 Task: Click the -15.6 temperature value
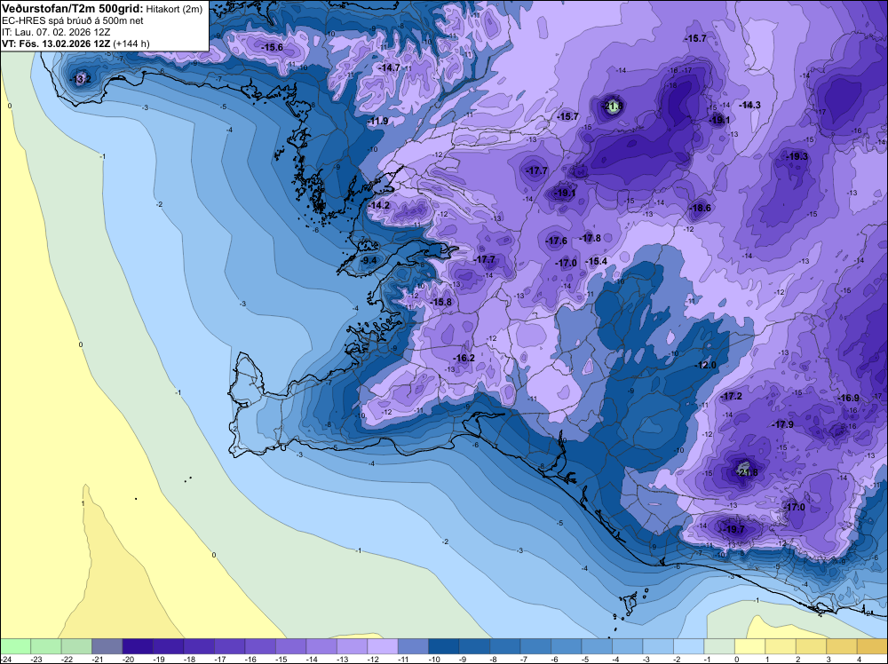click(272, 48)
